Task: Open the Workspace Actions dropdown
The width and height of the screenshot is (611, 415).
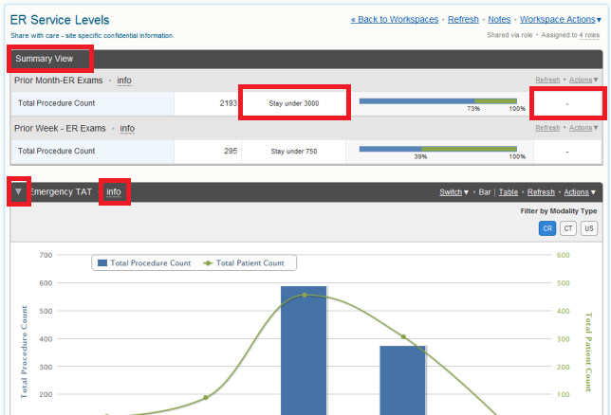Action: point(560,19)
